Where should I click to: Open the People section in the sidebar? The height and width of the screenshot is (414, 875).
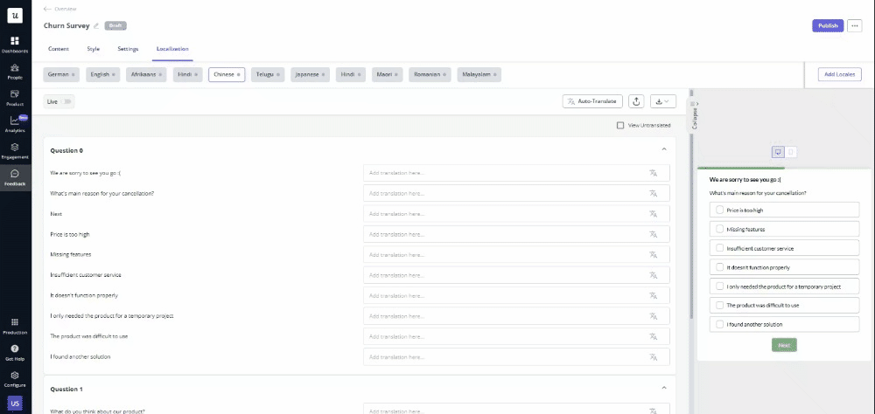(x=14, y=71)
